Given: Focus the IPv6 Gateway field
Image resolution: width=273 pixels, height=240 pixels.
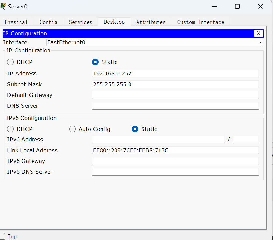Looking at the screenshot, I should (x=175, y=161).
